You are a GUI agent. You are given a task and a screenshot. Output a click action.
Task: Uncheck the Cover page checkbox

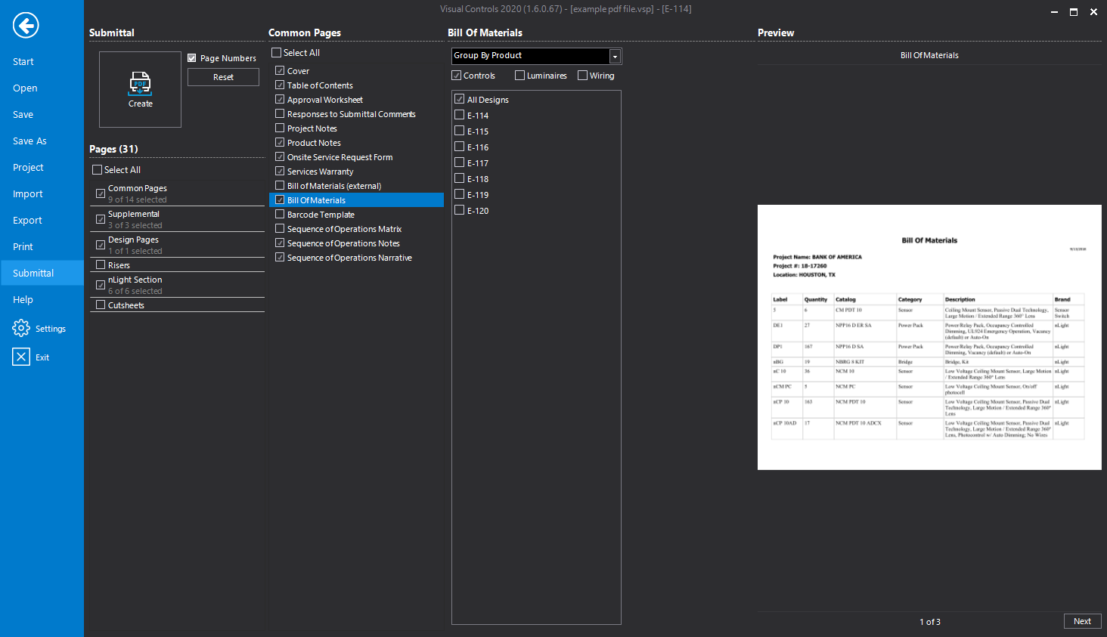coord(280,70)
